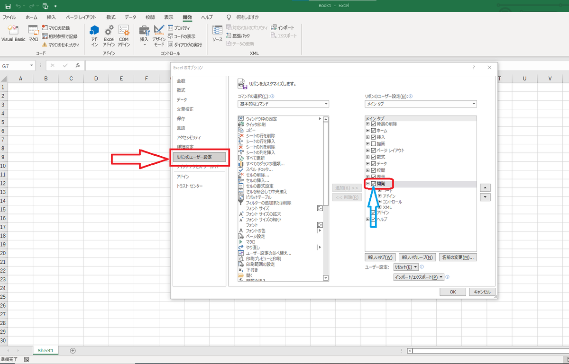Click the blue アドイン icon in the ribbon

(94, 36)
